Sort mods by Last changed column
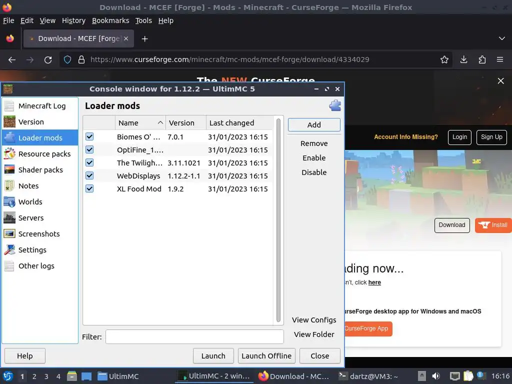 [239, 123]
